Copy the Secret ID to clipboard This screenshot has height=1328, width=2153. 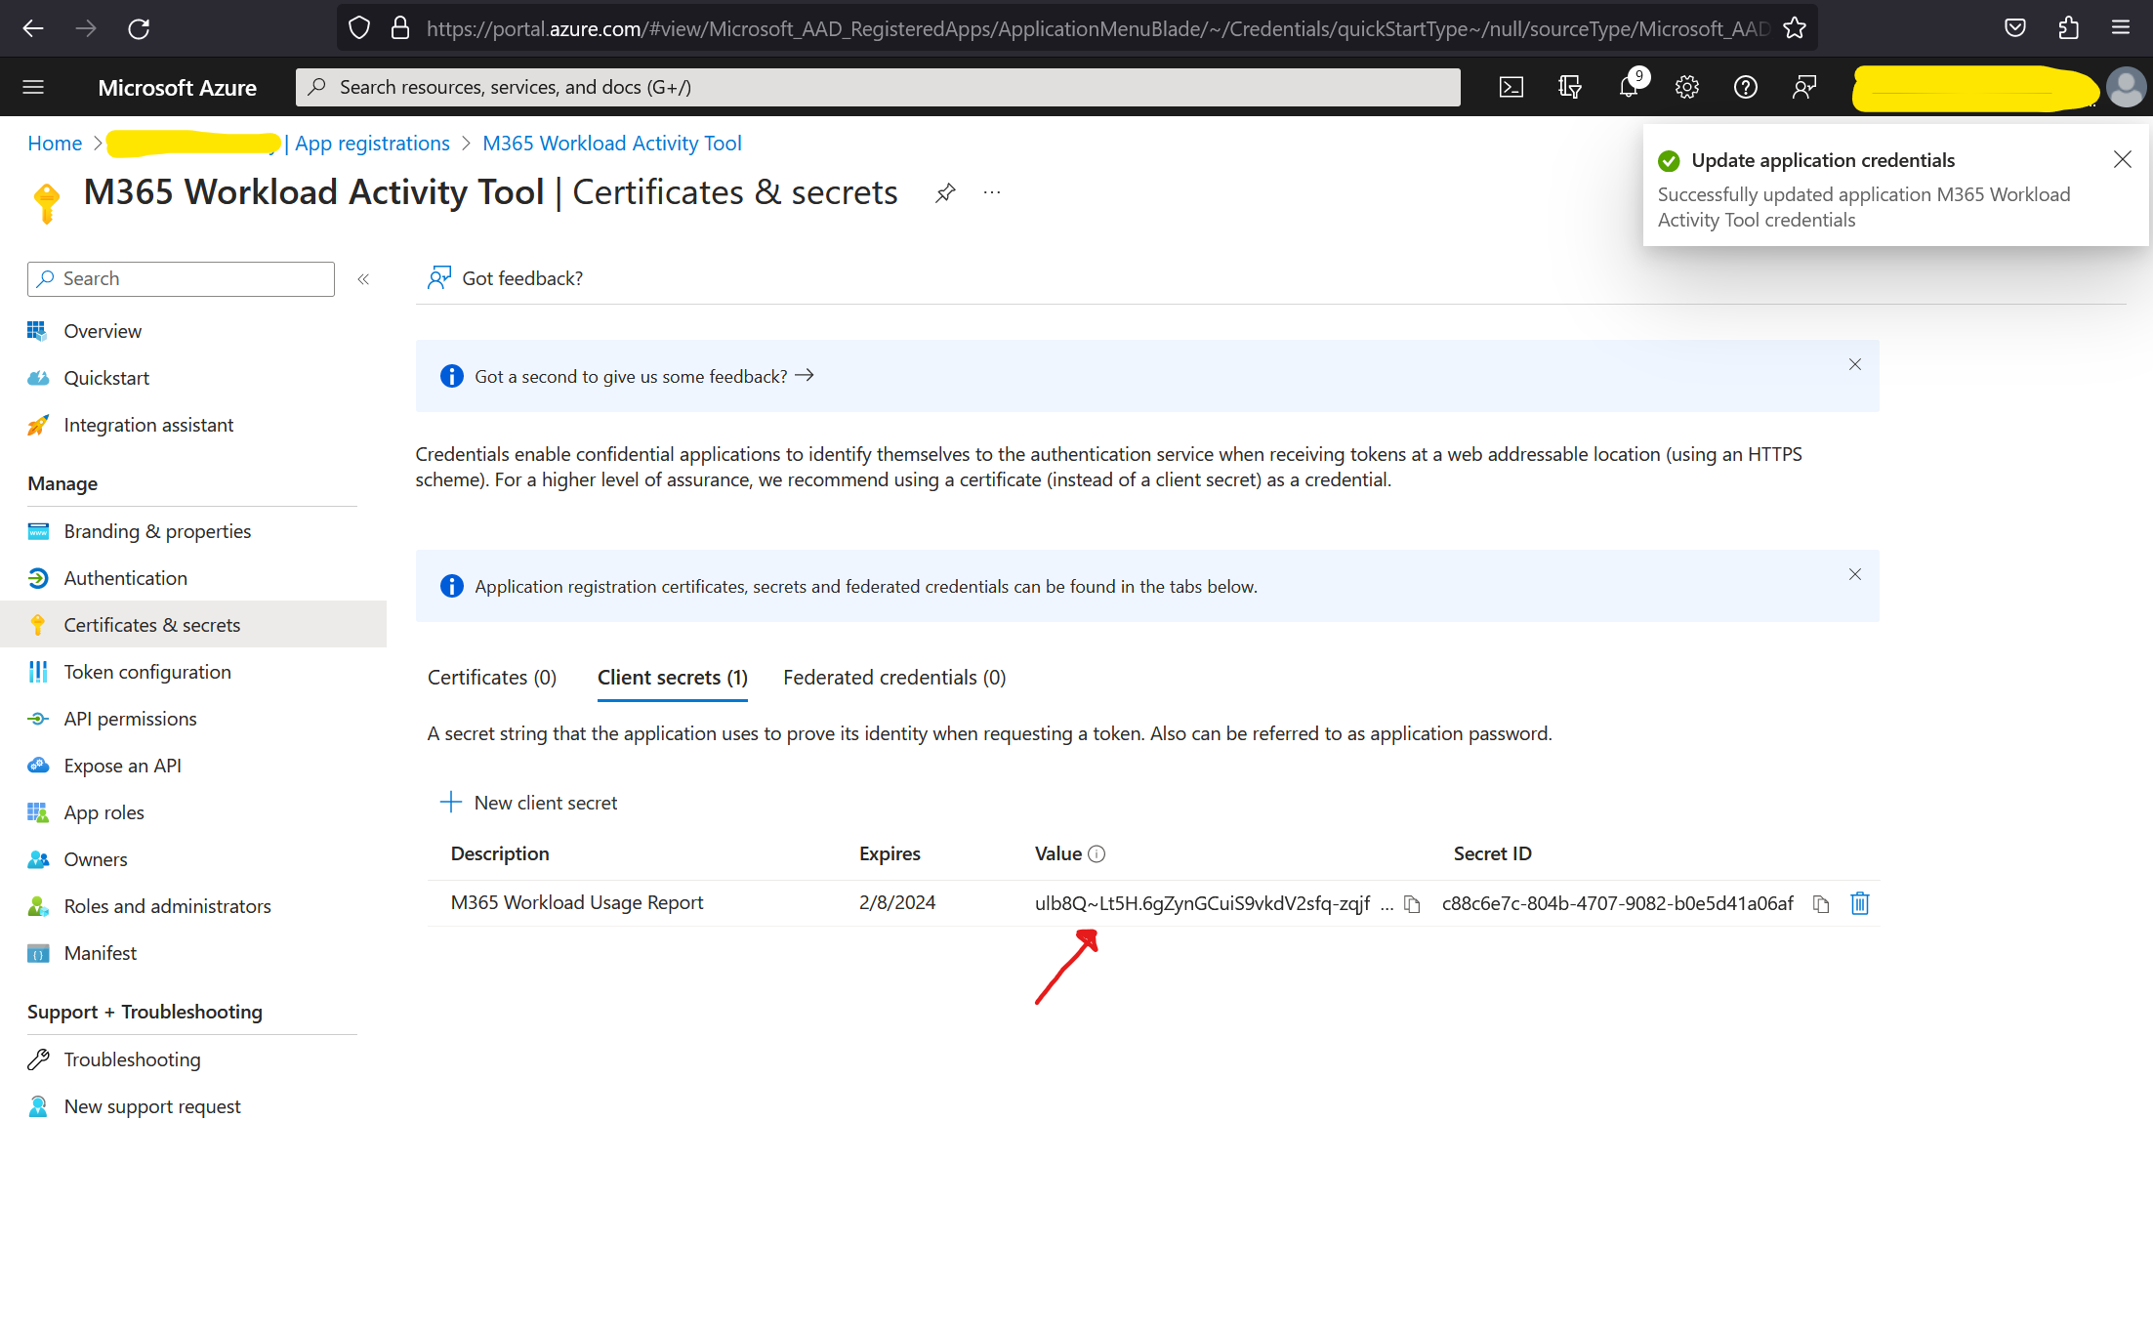point(1820,903)
